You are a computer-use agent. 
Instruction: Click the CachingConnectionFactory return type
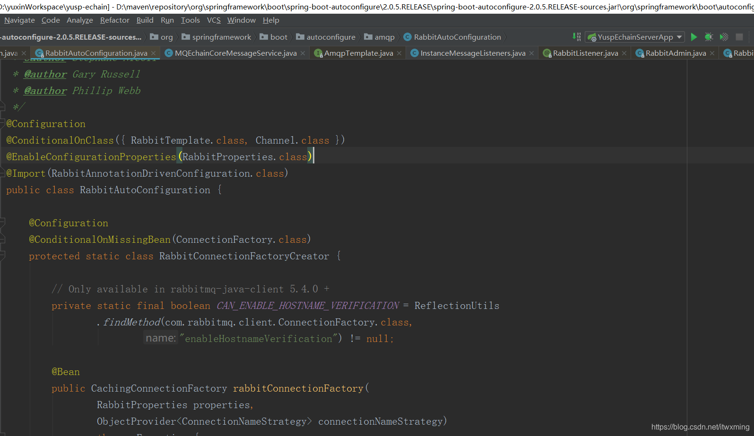point(159,388)
